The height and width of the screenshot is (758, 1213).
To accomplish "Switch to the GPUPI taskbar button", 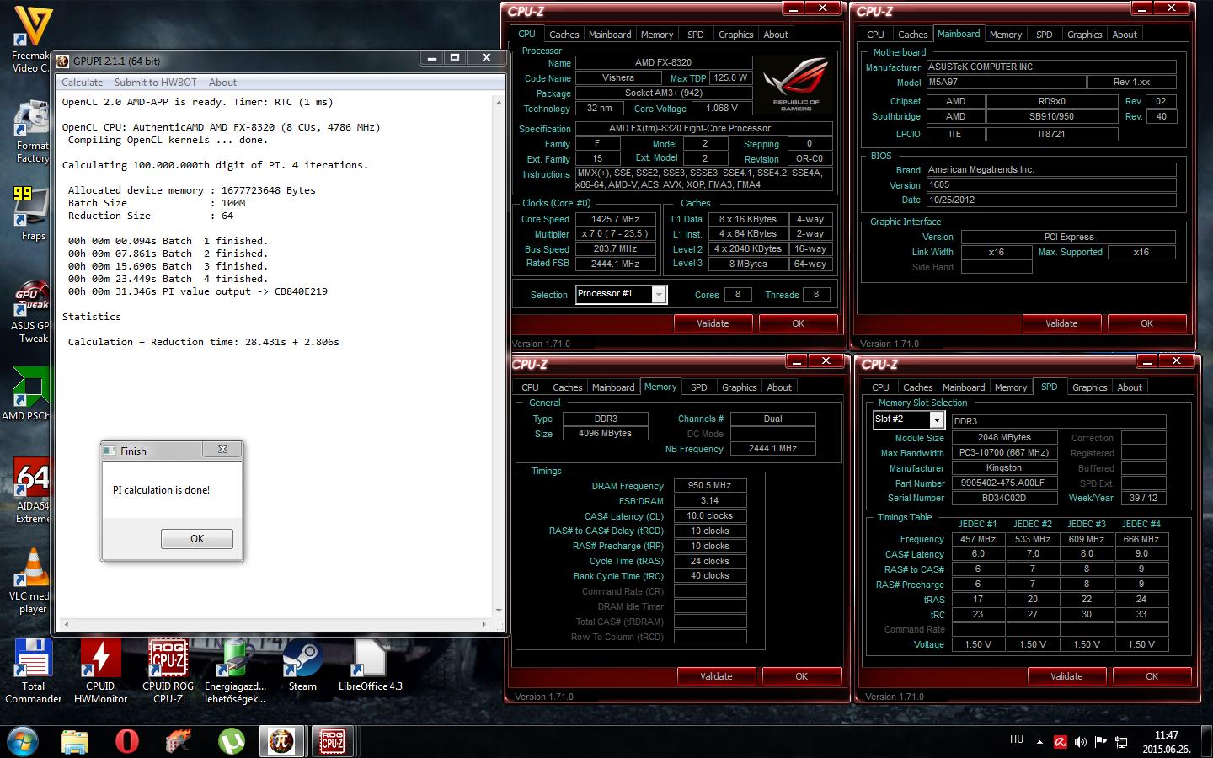I will tap(281, 741).
